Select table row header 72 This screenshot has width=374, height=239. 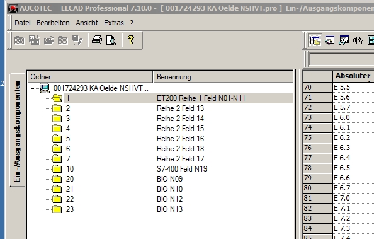tap(317, 107)
